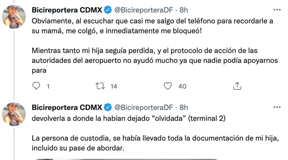Open Bicireportera CDMX name on the first tweet

pos(67,10)
